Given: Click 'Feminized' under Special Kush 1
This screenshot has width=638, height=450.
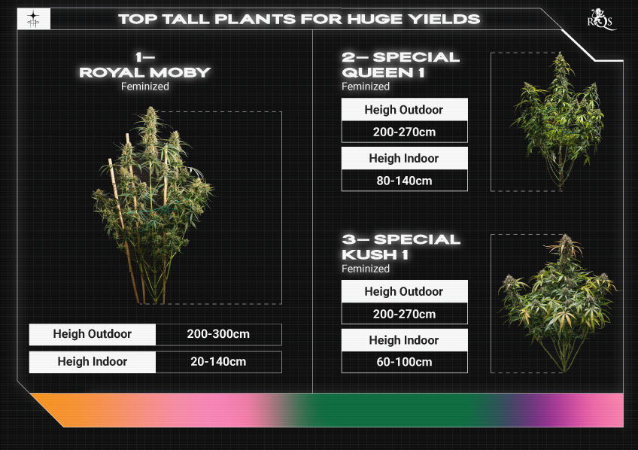Looking at the screenshot, I should [x=366, y=269].
